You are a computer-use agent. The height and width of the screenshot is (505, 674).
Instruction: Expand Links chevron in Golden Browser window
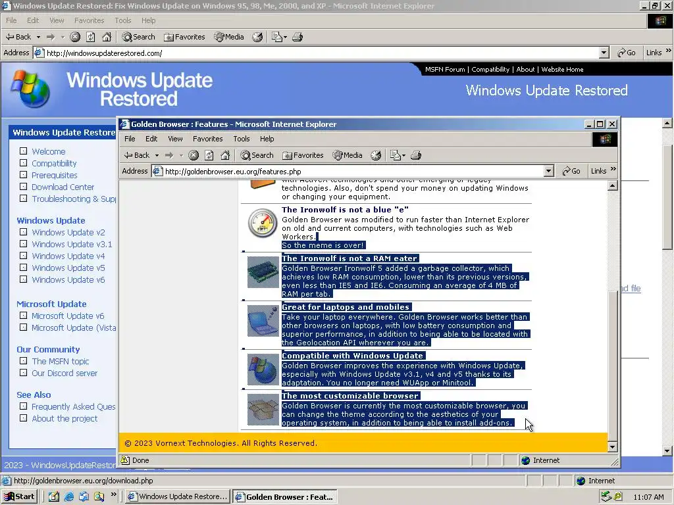point(613,169)
